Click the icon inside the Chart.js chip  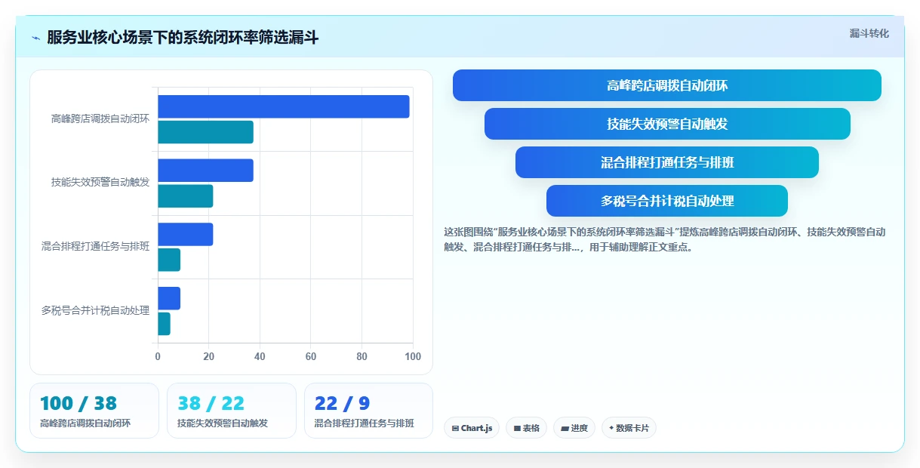point(455,429)
